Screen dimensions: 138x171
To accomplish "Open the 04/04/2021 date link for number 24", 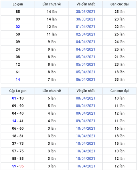I will tap(85, 49).
